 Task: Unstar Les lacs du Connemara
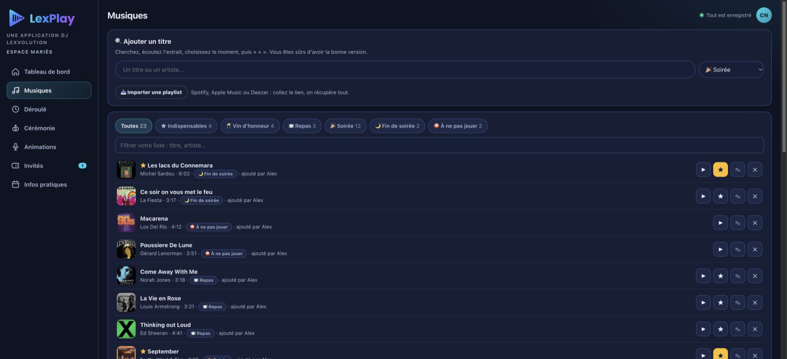(x=720, y=169)
